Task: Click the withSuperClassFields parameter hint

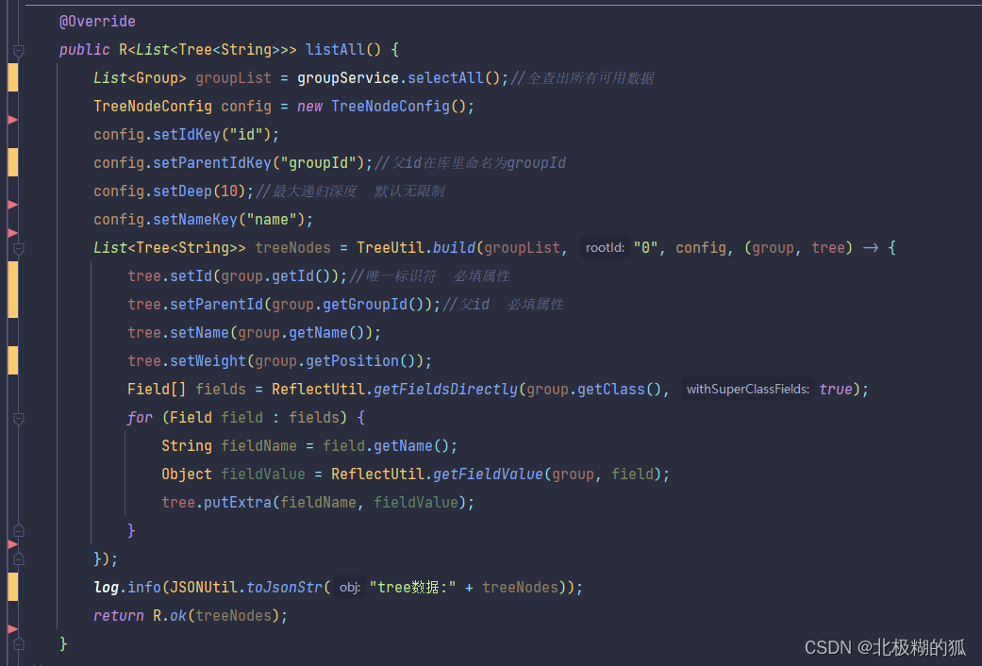Action: [748, 389]
